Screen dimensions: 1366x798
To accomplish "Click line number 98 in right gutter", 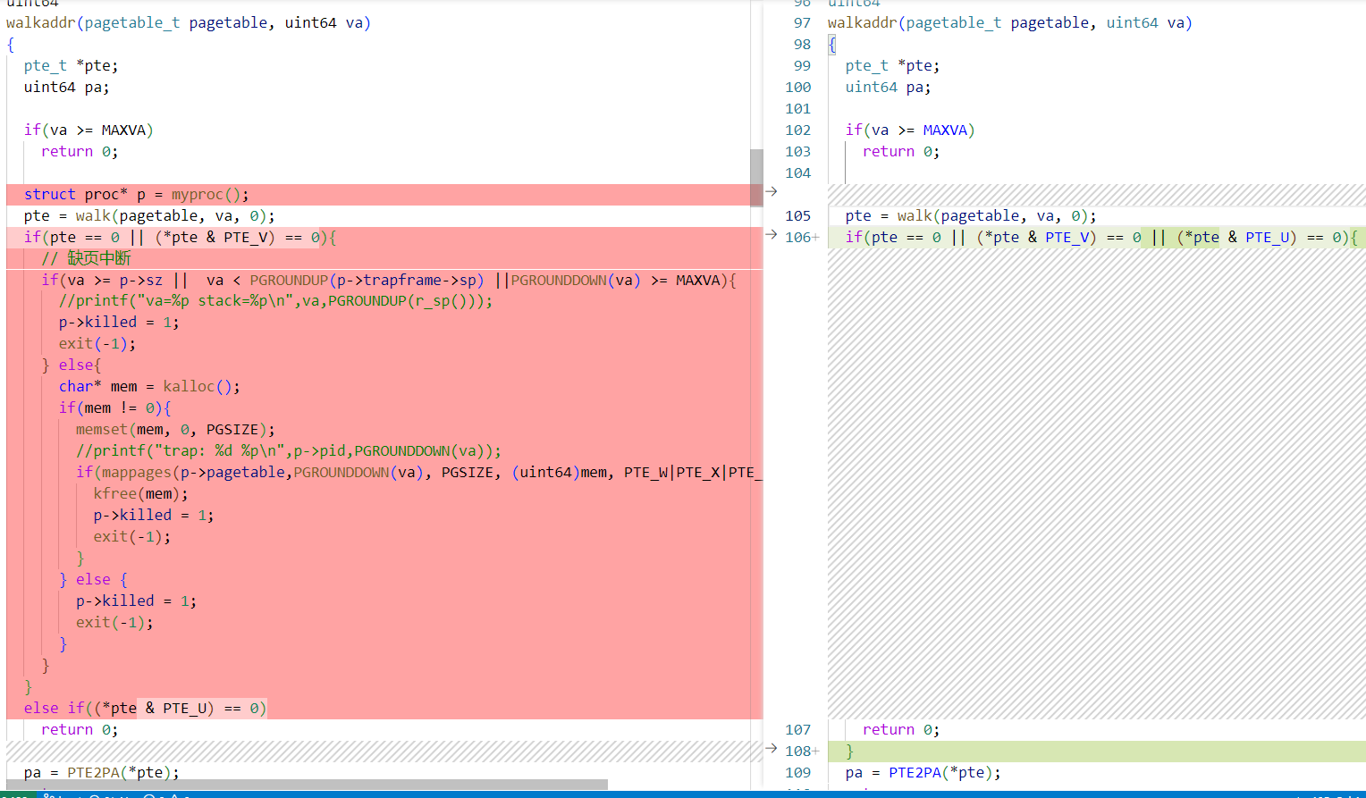I will (802, 45).
